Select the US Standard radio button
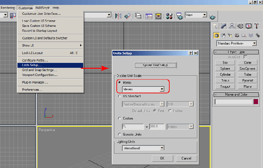 120,96
